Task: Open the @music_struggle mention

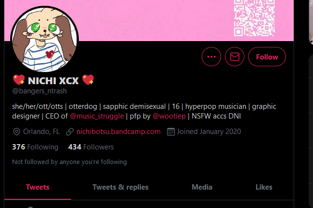Action: (x=97, y=116)
